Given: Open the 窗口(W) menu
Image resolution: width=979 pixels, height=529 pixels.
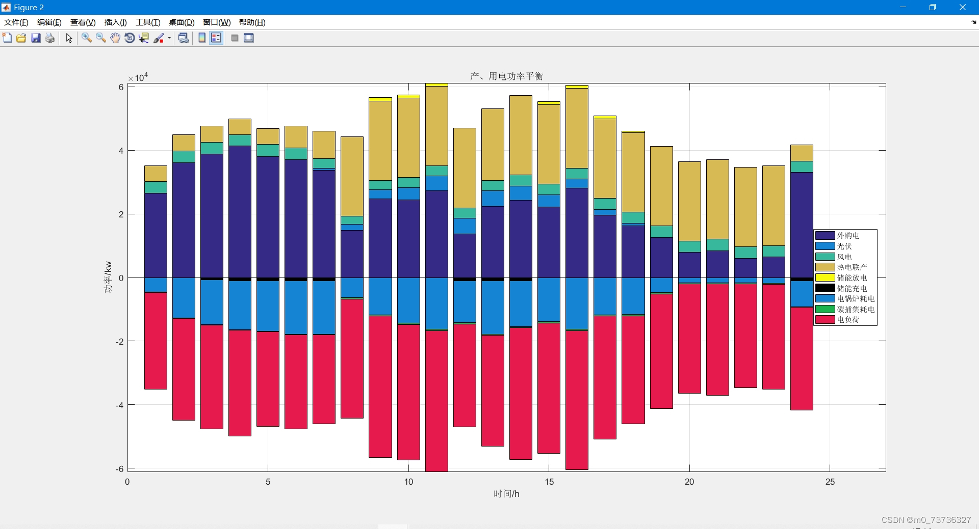Looking at the screenshot, I should (217, 22).
